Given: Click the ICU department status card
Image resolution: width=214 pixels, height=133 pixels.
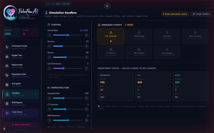Looking at the screenshot, I should pos(153,87).
